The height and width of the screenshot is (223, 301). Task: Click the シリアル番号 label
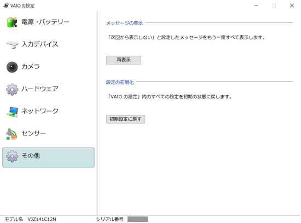pos(109,219)
